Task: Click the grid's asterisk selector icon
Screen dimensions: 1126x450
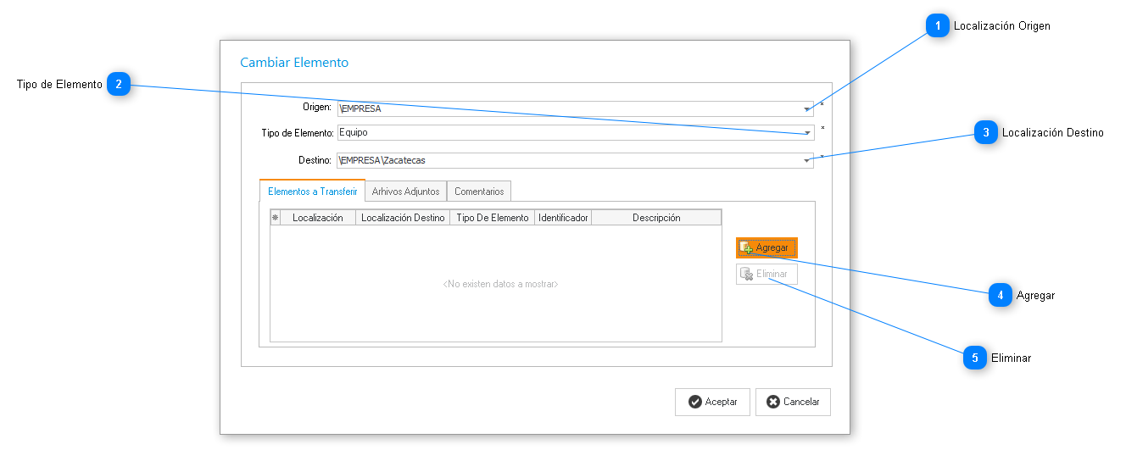Action: pos(275,218)
